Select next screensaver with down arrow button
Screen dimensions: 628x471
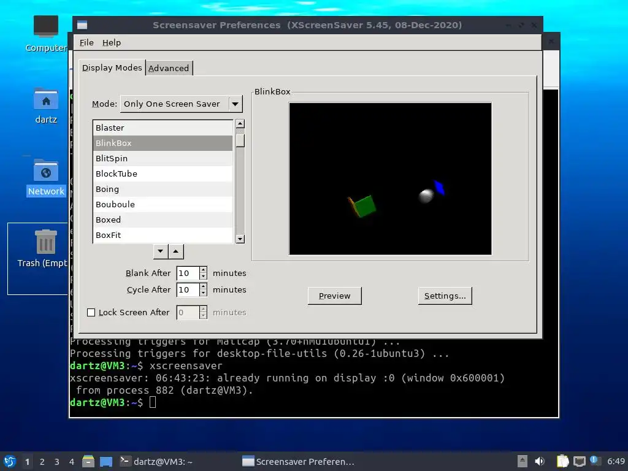click(x=161, y=251)
